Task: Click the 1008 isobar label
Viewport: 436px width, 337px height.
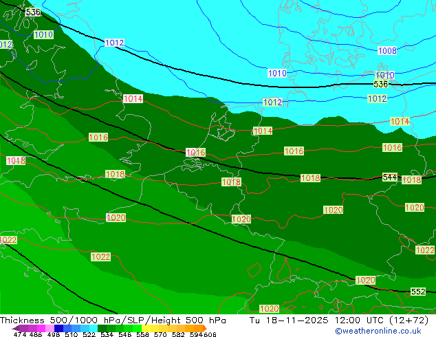Action: click(387, 51)
